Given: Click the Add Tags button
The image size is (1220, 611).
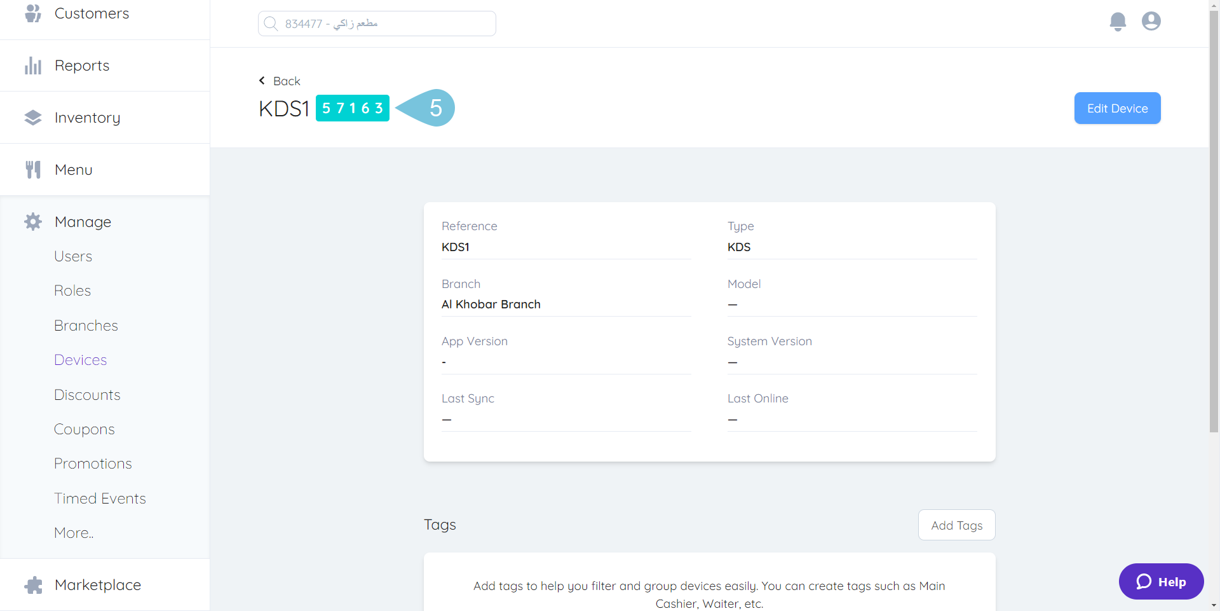Looking at the screenshot, I should pyautogui.click(x=956, y=525).
